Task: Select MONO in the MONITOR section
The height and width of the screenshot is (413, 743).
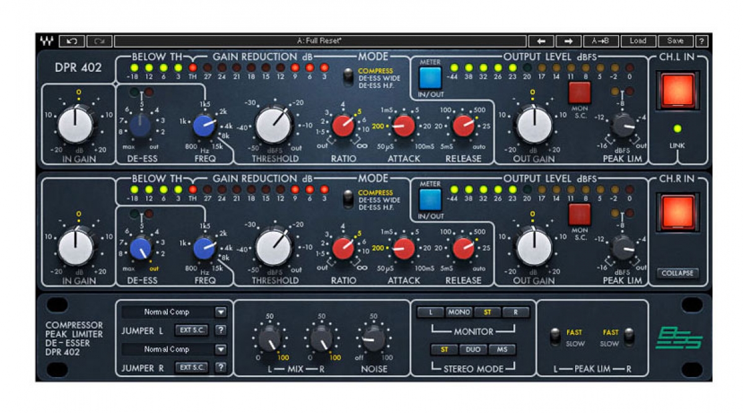Action: (x=459, y=312)
